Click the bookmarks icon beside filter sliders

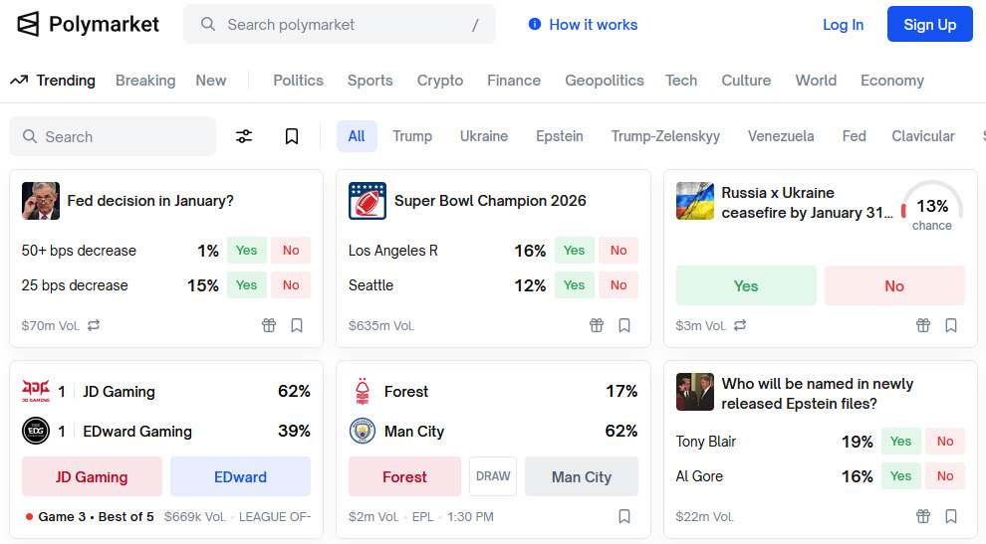[x=292, y=136]
